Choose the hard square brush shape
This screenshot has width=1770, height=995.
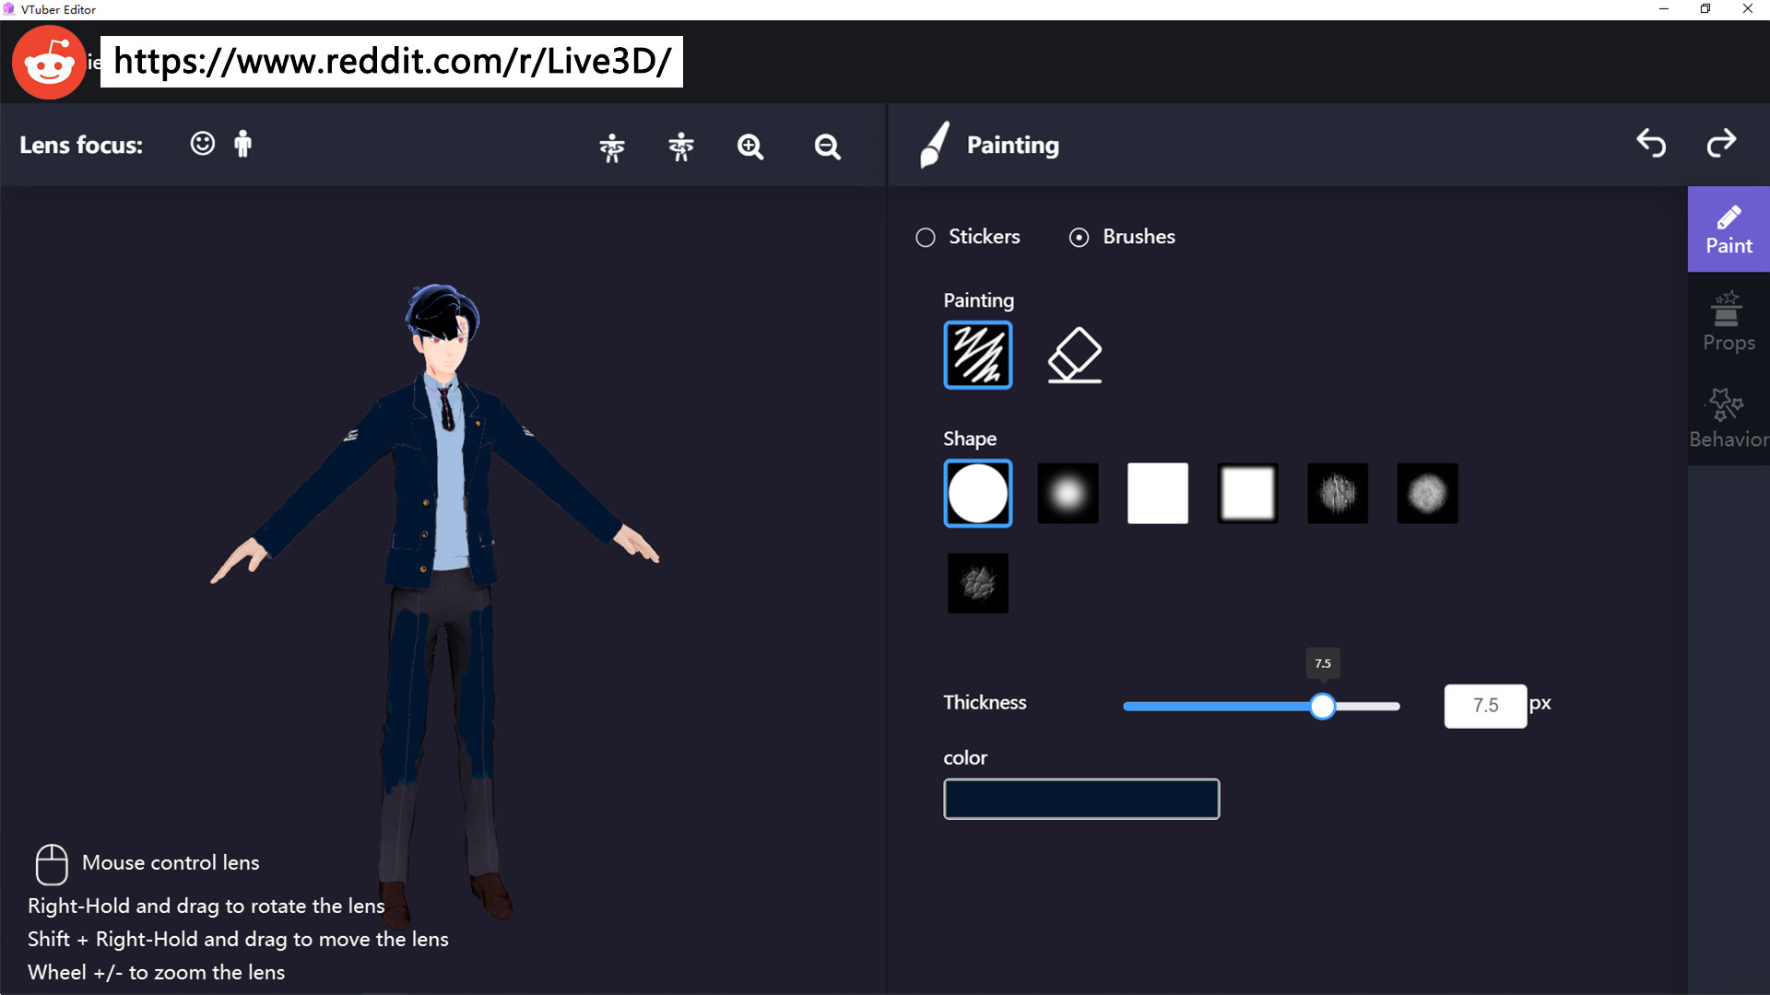tap(1158, 494)
